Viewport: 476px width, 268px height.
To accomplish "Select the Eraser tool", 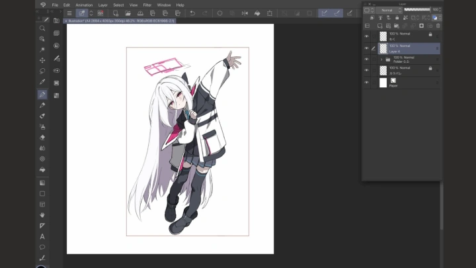I will [42, 137].
